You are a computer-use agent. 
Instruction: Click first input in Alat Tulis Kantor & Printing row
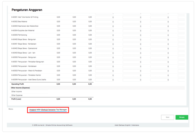pos(105,17)
